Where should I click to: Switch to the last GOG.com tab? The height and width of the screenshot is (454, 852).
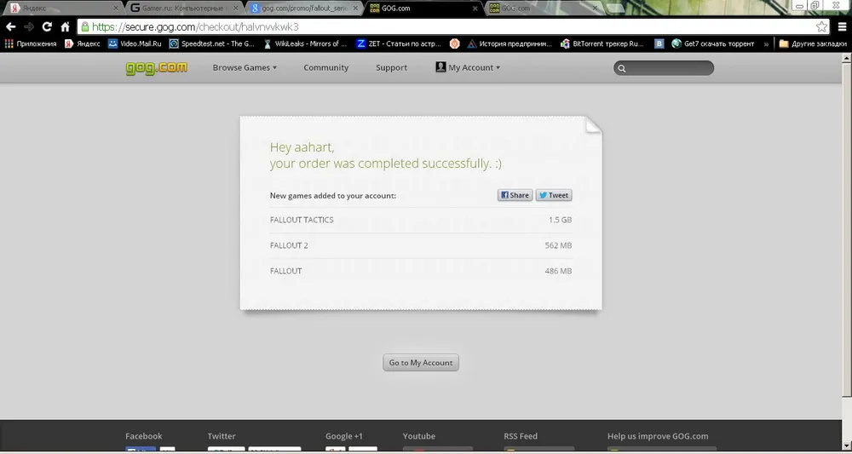[x=544, y=9]
